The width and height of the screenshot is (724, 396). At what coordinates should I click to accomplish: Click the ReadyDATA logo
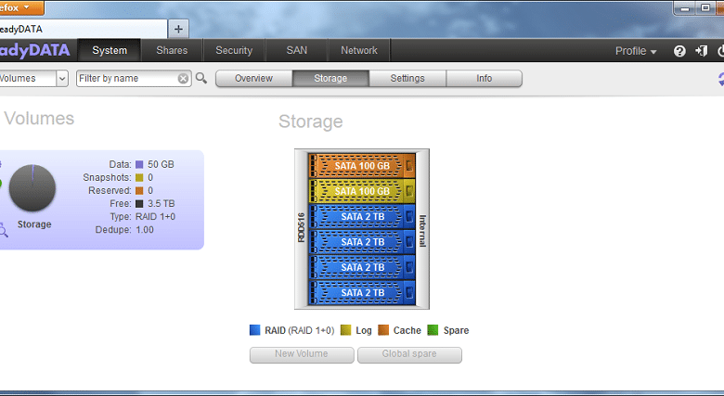pyautogui.click(x=34, y=50)
